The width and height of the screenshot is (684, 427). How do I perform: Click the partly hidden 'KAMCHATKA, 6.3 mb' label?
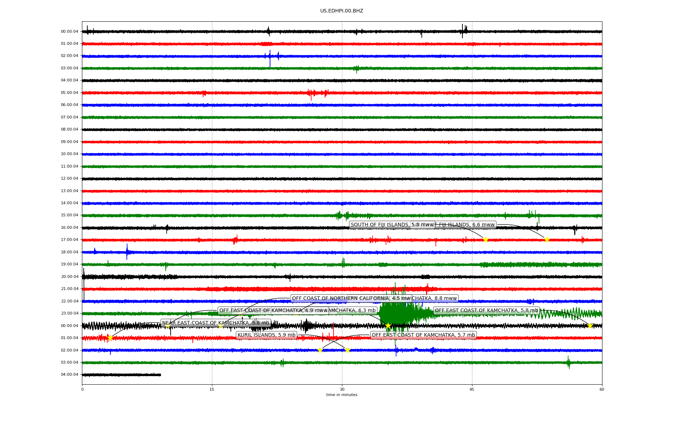(x=353, y=311)
